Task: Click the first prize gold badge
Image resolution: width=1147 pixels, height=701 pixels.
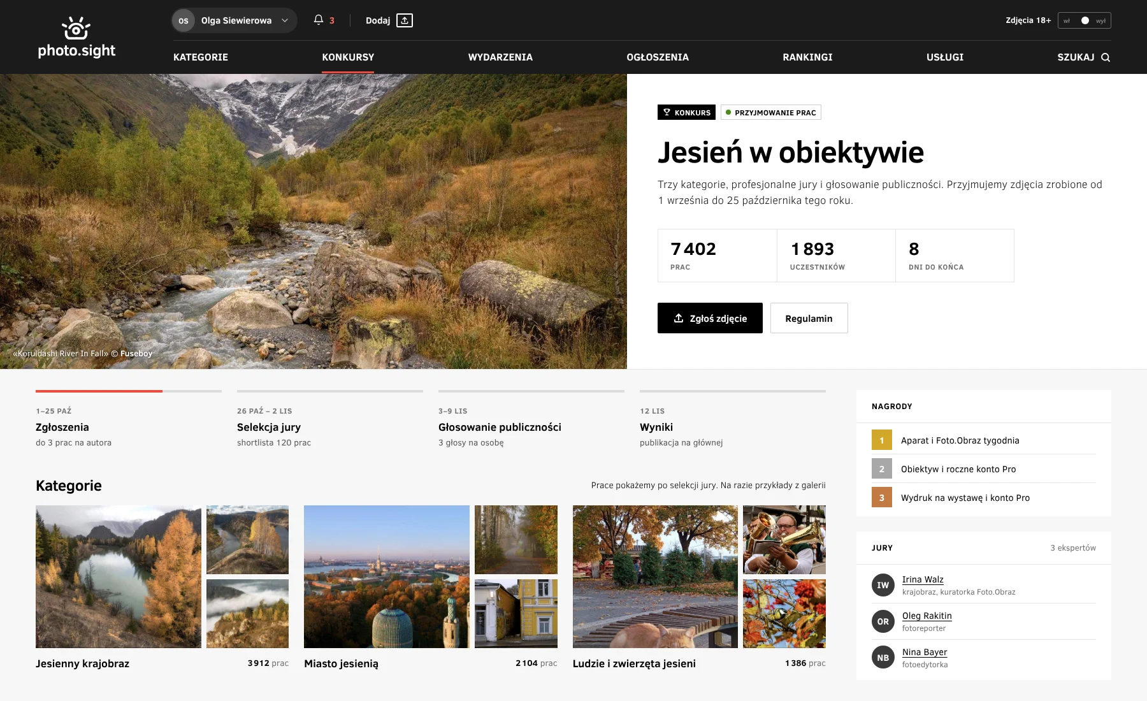Action: click(882, 440)
